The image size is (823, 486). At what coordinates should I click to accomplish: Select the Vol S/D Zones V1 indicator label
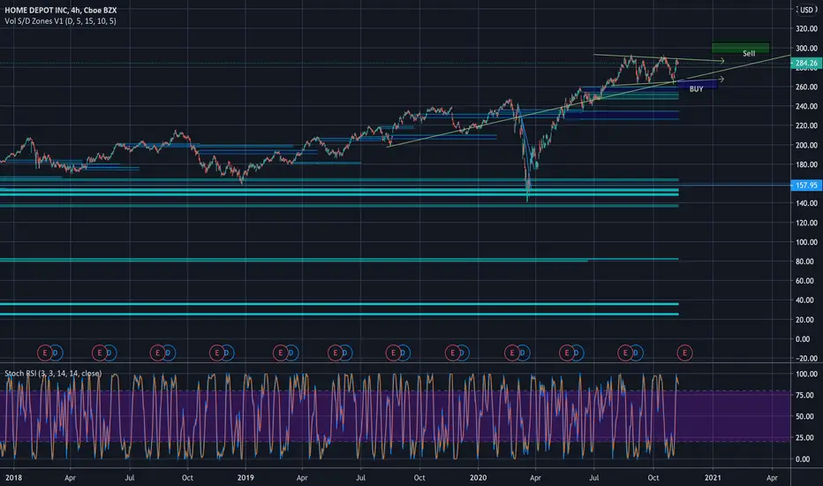pyautogui.click(x=60, y=21)
